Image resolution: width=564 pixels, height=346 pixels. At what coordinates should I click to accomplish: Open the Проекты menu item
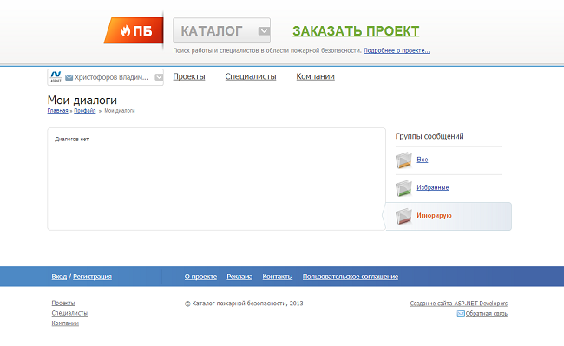[189, 76]
